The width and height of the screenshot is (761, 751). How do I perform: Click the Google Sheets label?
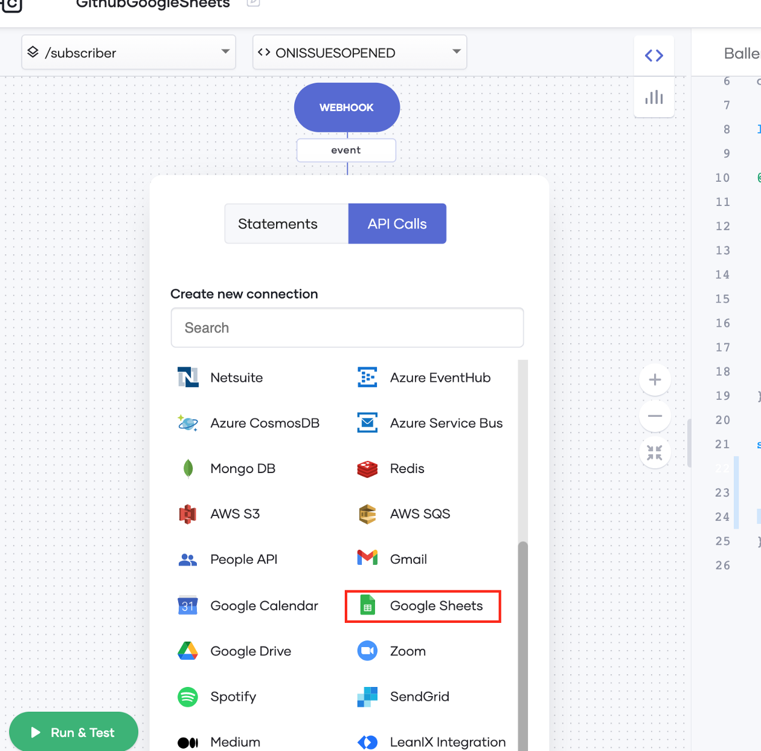tap(437, 605)
